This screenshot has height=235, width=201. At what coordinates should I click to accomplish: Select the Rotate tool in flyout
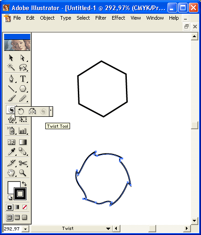click(21, 111)
